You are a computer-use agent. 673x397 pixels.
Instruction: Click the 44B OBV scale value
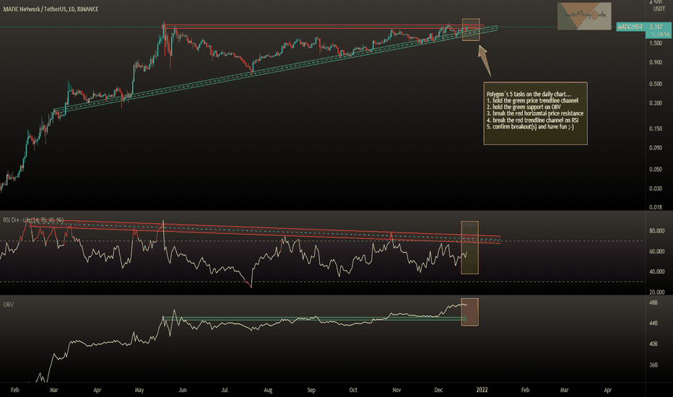pos(654,323)
